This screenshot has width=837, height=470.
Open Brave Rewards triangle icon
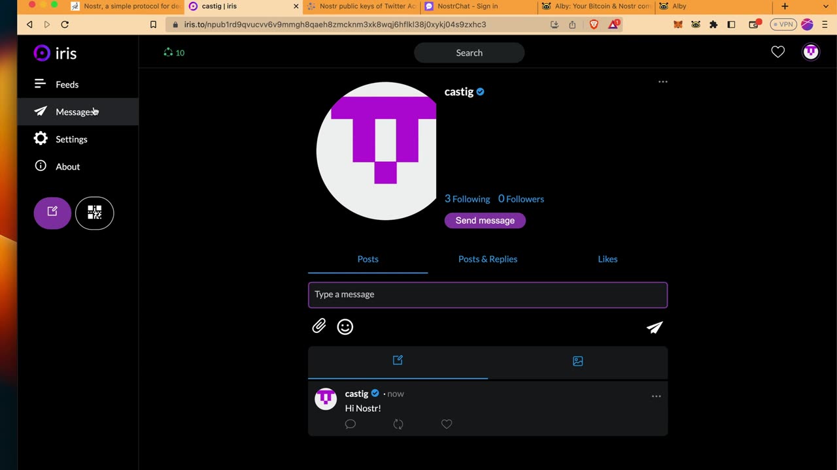614,24
